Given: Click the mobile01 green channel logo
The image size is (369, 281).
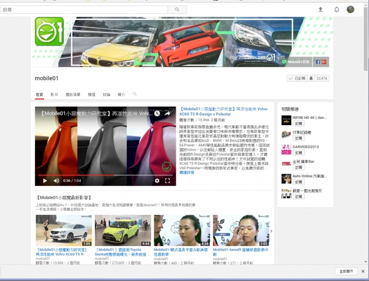Looking at the screenshot, I should click(x=49, y=31).
